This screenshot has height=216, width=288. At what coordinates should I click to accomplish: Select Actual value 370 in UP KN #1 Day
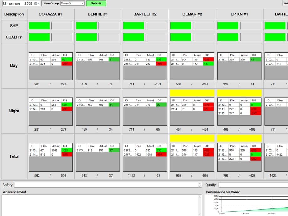(x=245, y=59)
